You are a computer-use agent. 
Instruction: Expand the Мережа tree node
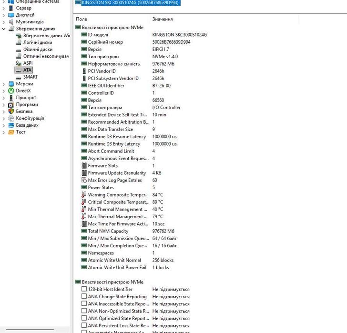[x=3, y=84]
